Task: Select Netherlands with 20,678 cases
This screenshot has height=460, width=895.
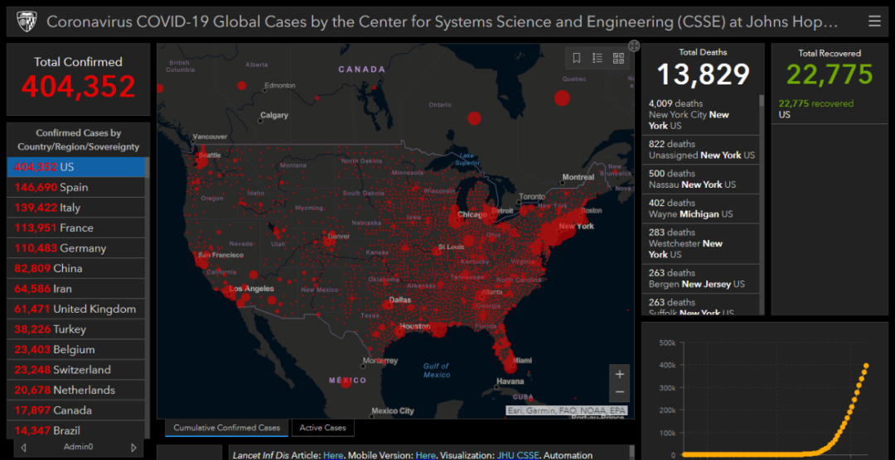Action: coord(76,391)
